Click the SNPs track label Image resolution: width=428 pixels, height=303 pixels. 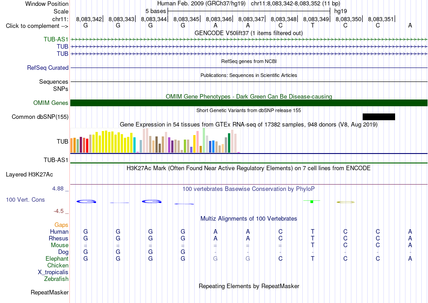tap(61, 89)
